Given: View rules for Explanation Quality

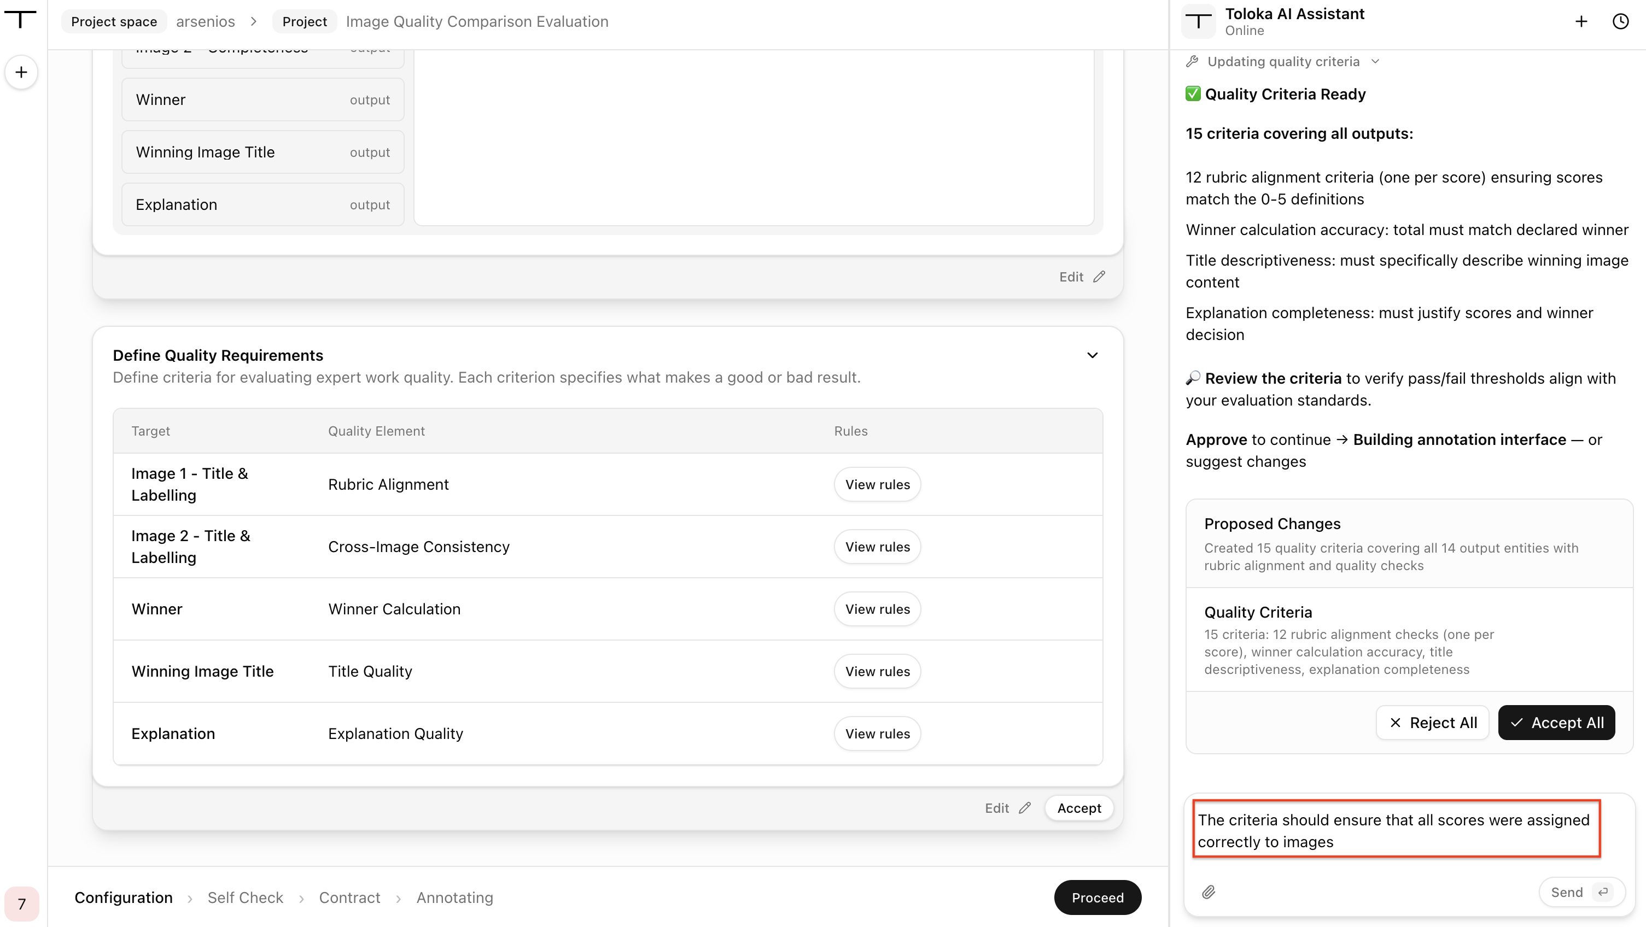Looking at the screenshot, I should coord(877,734).
